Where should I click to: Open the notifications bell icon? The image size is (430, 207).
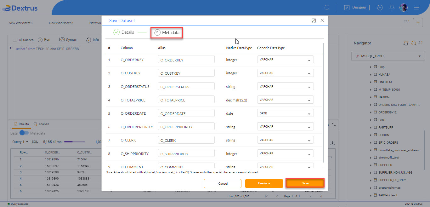[392, 7]
